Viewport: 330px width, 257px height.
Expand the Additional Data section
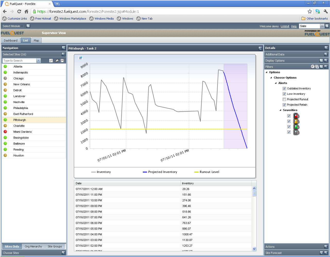point(326,54)
